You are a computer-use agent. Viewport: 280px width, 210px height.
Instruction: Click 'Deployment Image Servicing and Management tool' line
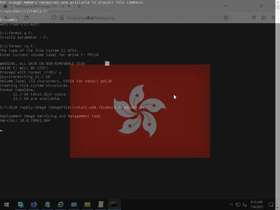pyautogui.click(x=50, y=116)
